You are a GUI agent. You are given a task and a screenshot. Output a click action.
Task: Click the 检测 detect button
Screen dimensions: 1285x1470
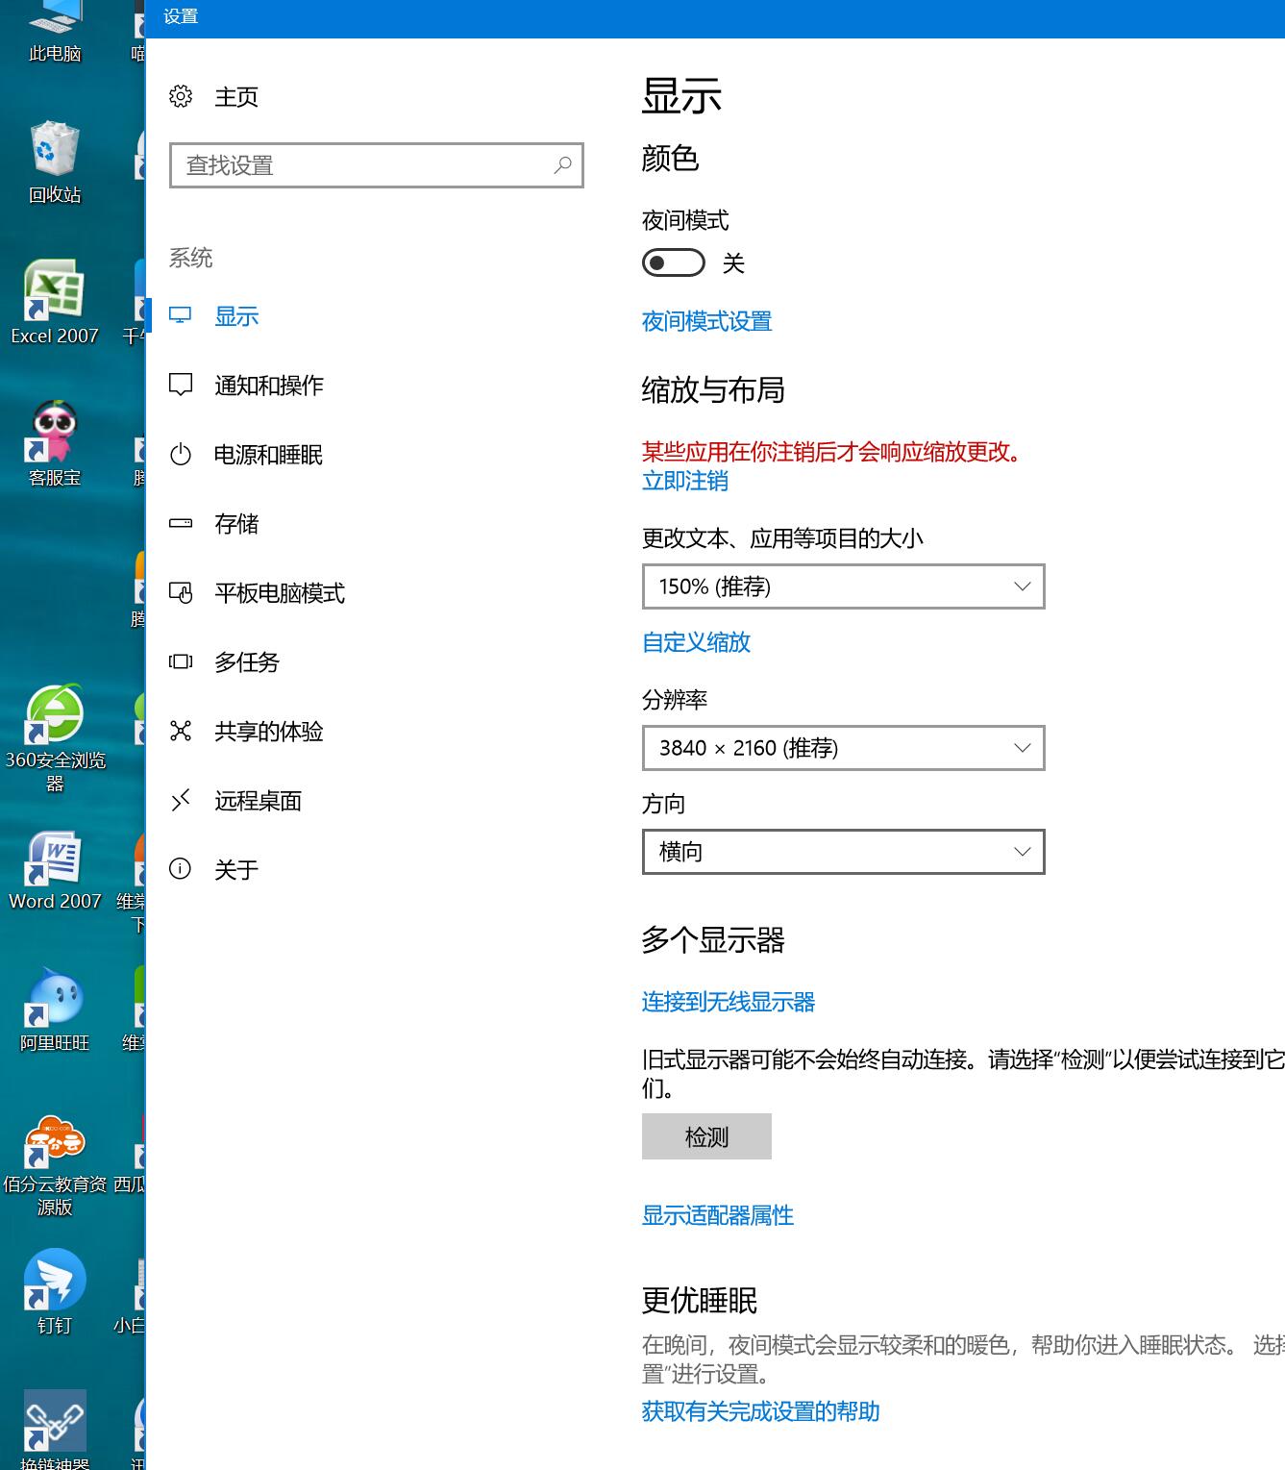pyautogui.click(x=706, y=1135)
